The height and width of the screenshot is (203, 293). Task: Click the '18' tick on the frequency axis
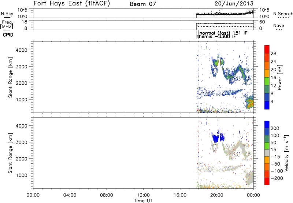coord(25,22)
